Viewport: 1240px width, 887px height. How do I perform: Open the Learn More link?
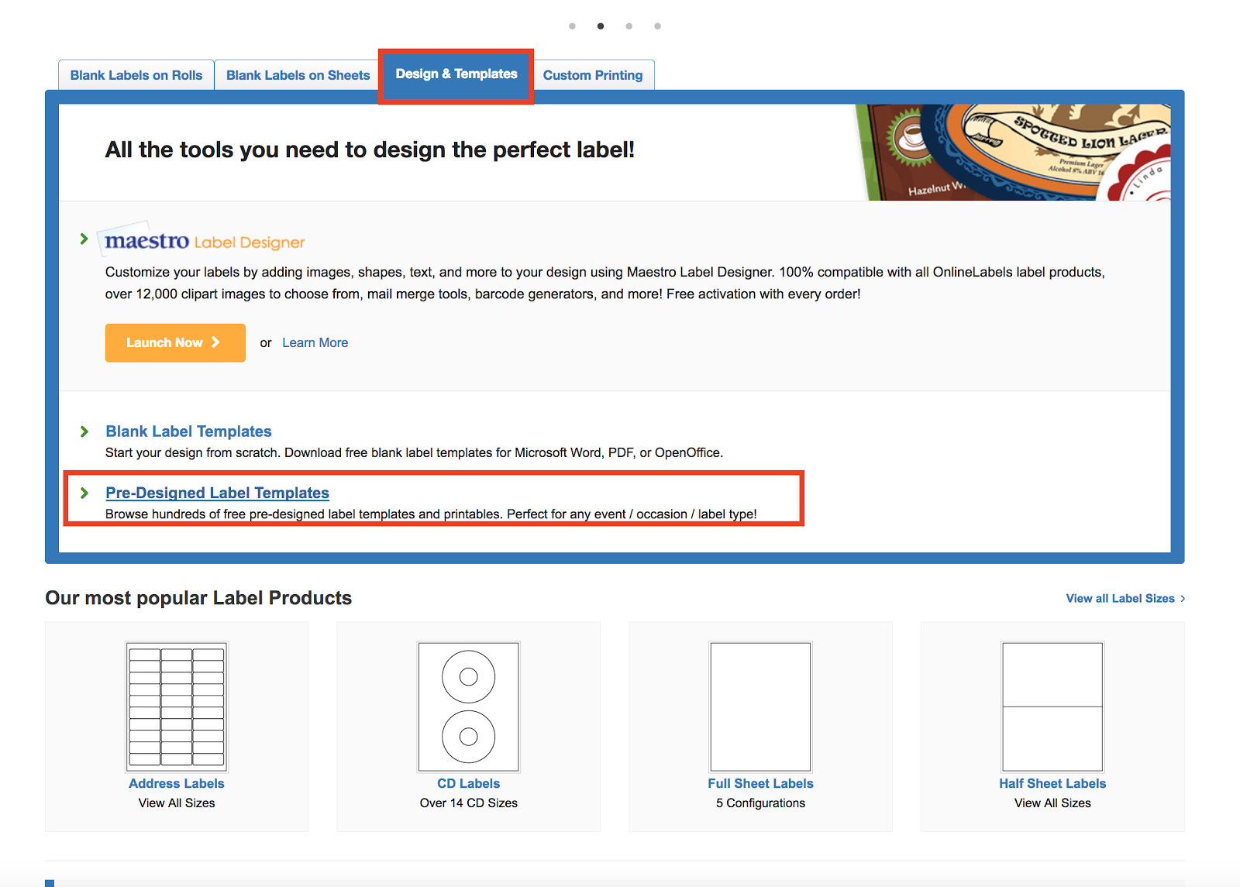click(315, 342)
